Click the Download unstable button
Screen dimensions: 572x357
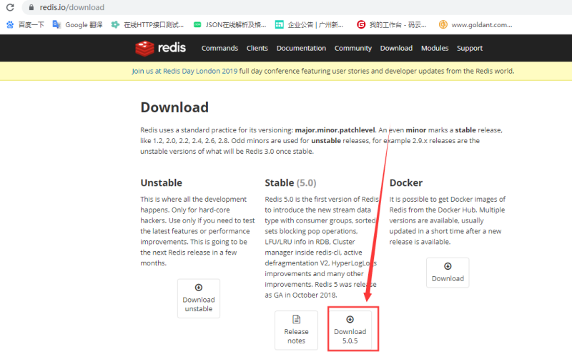199,298
